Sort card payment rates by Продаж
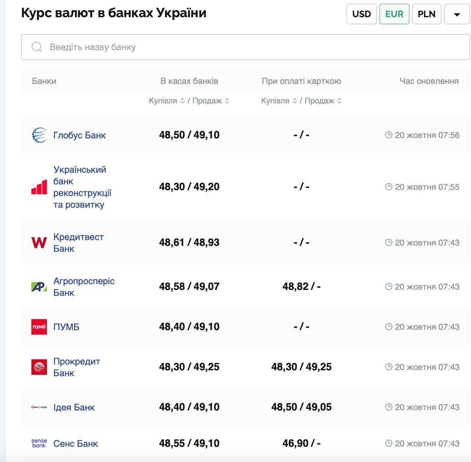 (339, 101)
